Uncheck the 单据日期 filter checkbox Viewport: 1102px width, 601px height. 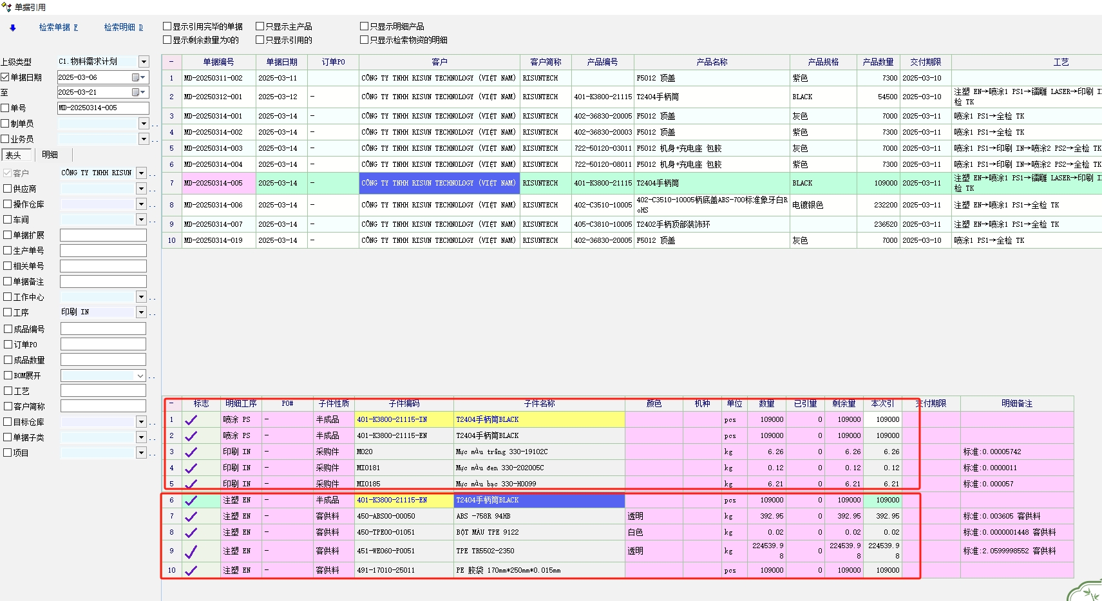6,77
